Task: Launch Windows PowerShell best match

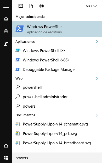Action: point(57,29)
